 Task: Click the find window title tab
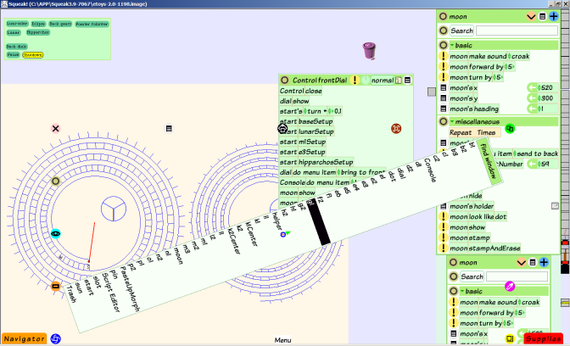(489, 162)
